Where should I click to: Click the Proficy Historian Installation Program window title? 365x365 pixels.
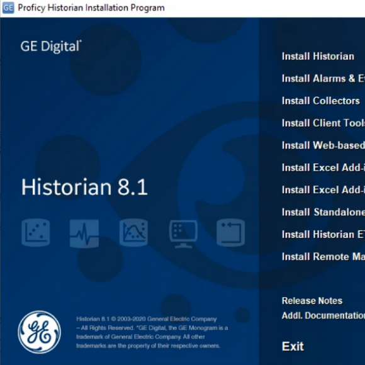click(x=91, y=8)
